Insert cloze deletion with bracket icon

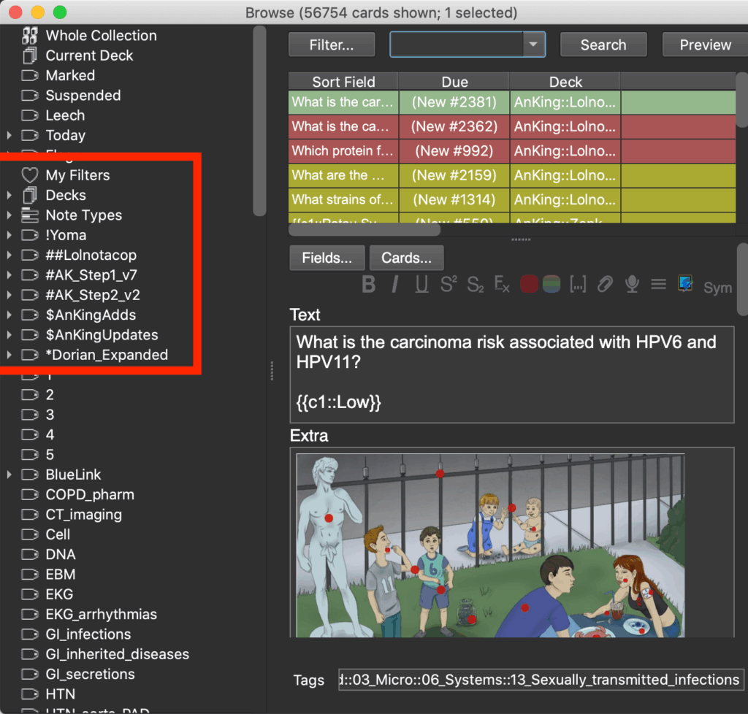[x=578, y=285]
